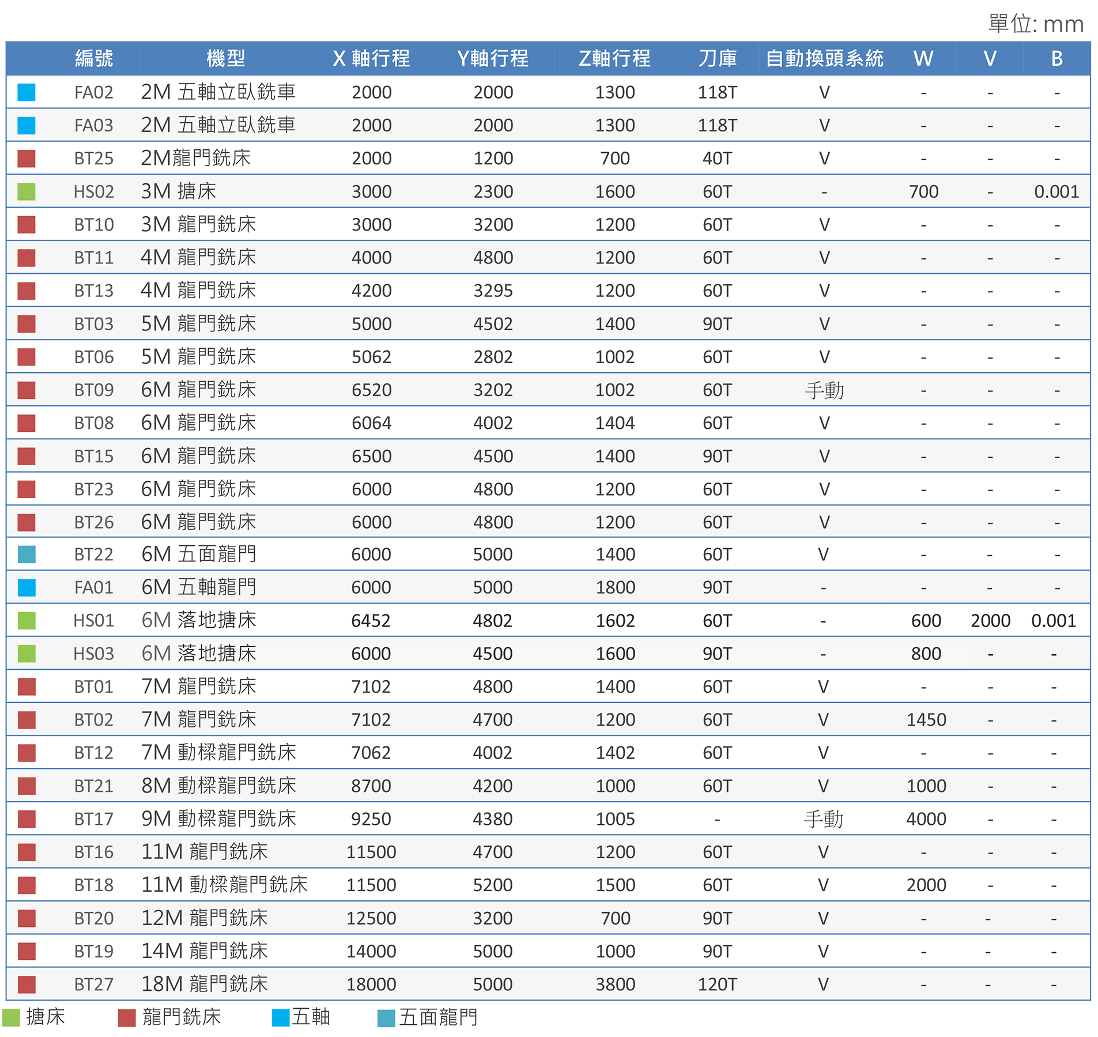Select the BT23 code cell
The width and height of the screenshot is (1098, 1037).
coord(94,489)
